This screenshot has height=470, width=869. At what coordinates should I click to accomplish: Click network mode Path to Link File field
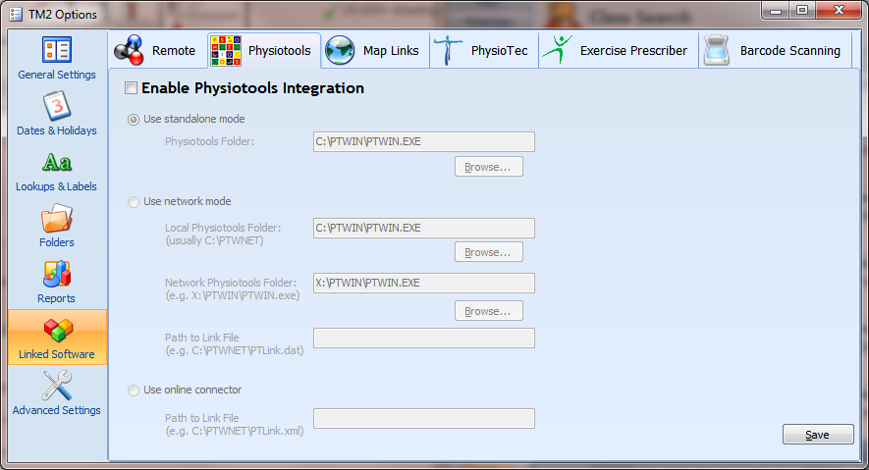[x=424, y=339]
